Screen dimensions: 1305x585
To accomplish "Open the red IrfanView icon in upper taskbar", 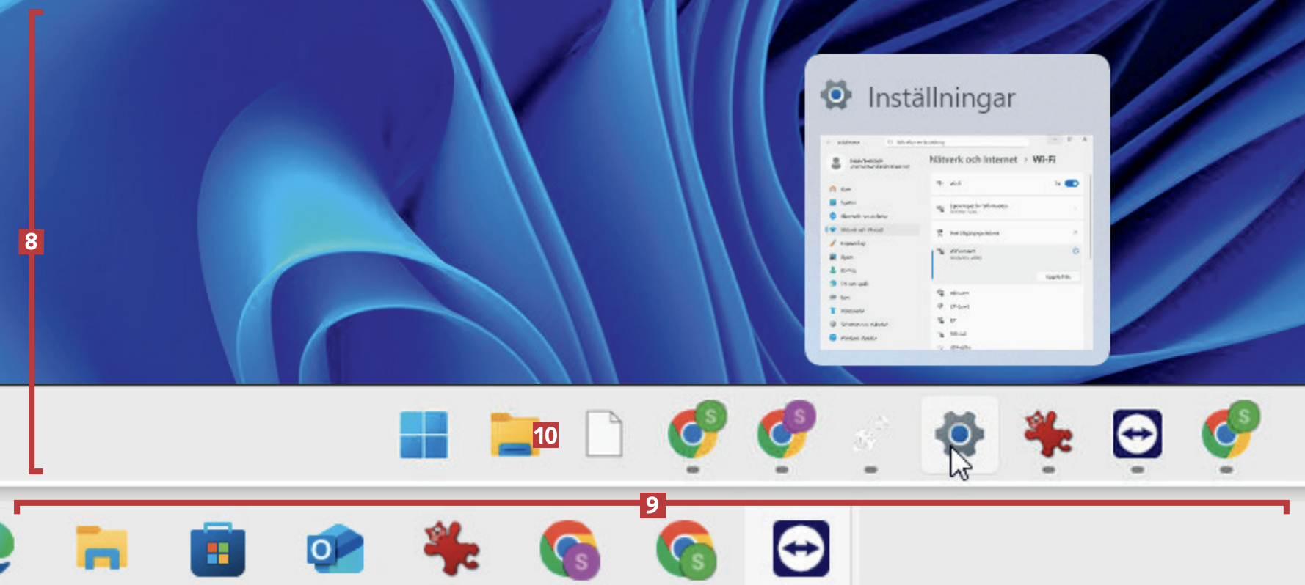I will pyautogui.click(x=1048, y=434).
